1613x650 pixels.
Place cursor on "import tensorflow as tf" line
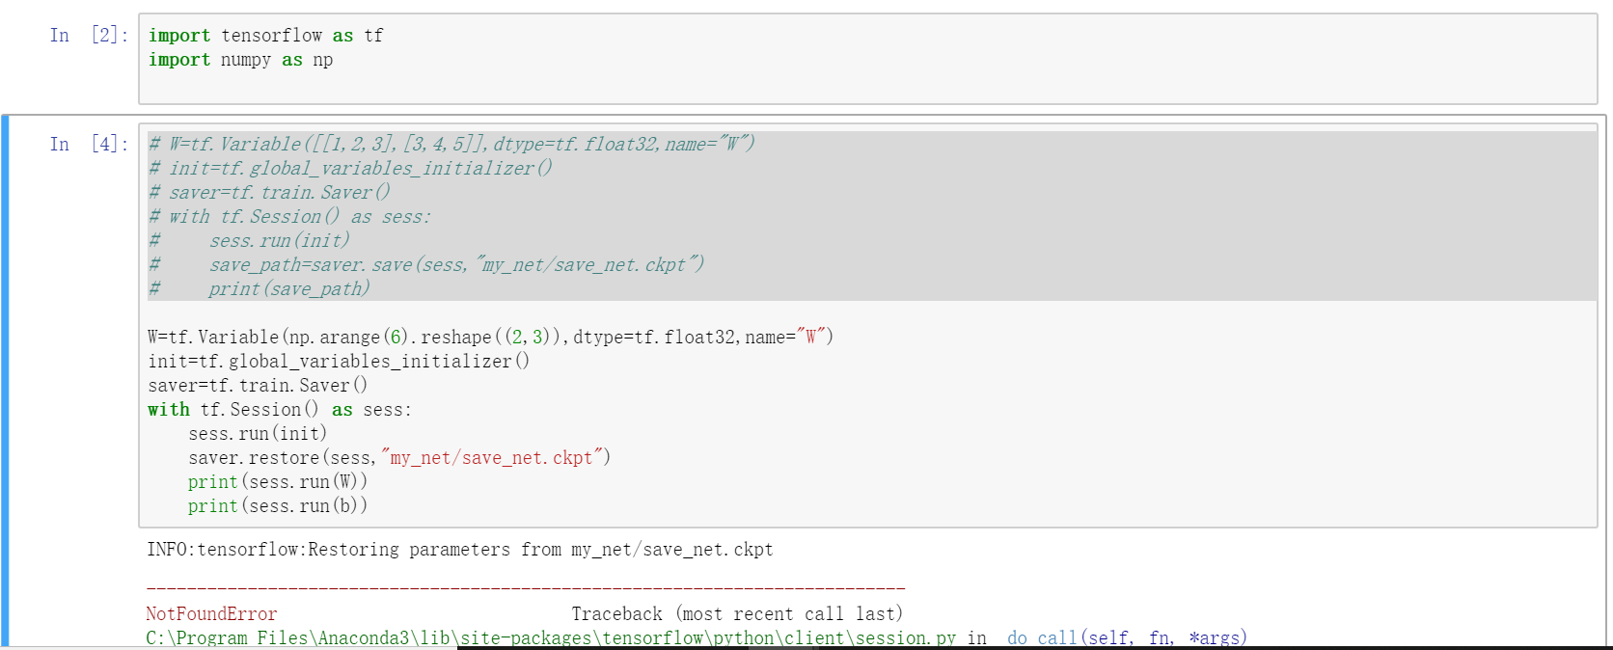click(x=265, y=36)
